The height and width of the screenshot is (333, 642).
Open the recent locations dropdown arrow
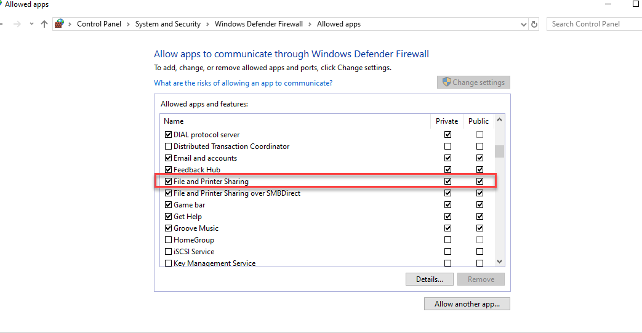31,24
